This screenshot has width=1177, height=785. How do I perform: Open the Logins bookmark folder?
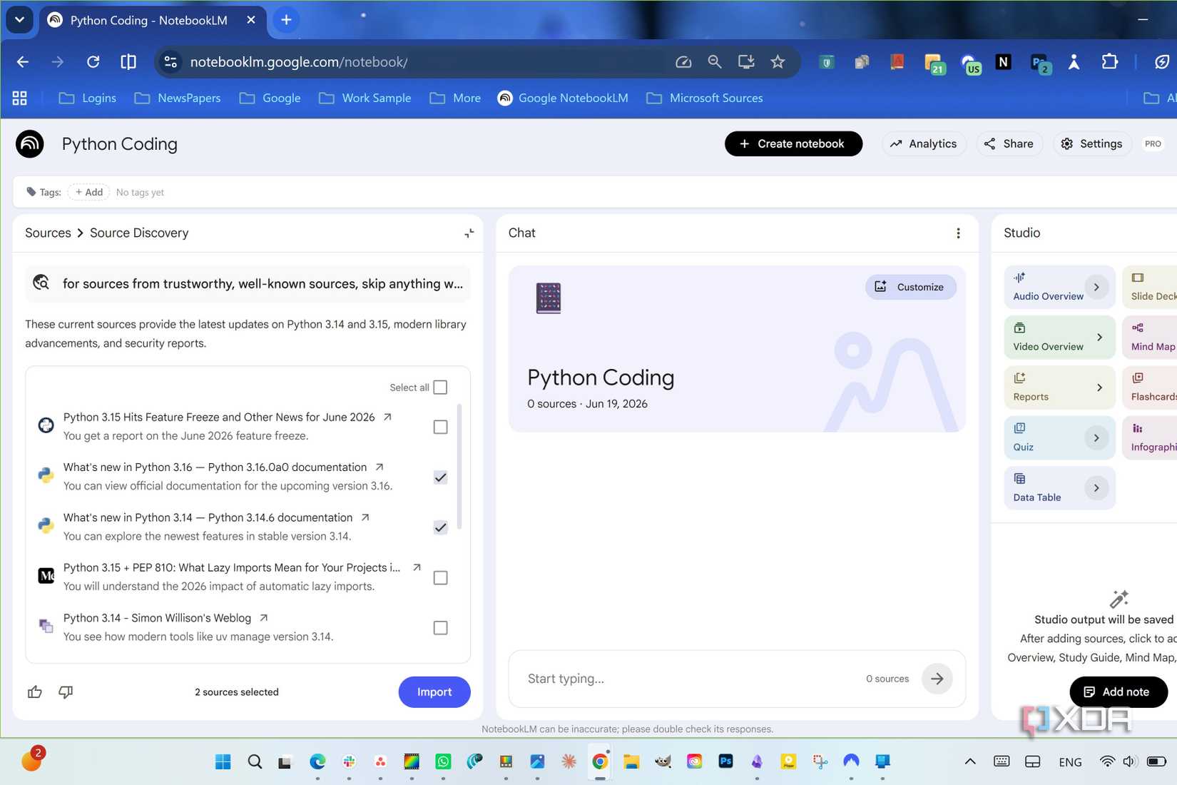tap(87, 98)
